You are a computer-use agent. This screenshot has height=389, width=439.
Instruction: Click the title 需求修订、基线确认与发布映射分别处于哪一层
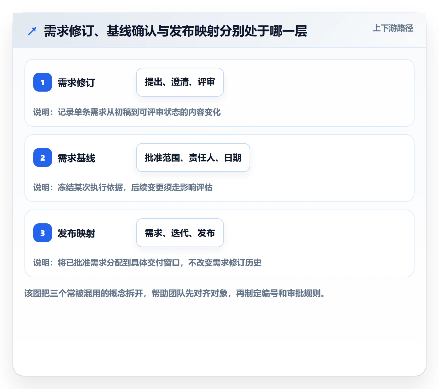[x=176, y=31]
